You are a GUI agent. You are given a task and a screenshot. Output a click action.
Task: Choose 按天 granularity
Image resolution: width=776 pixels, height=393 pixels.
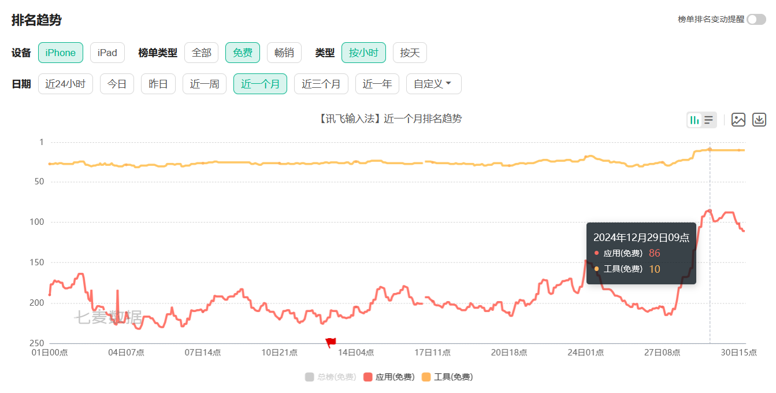pyautogui.click(x=410, y=53)
